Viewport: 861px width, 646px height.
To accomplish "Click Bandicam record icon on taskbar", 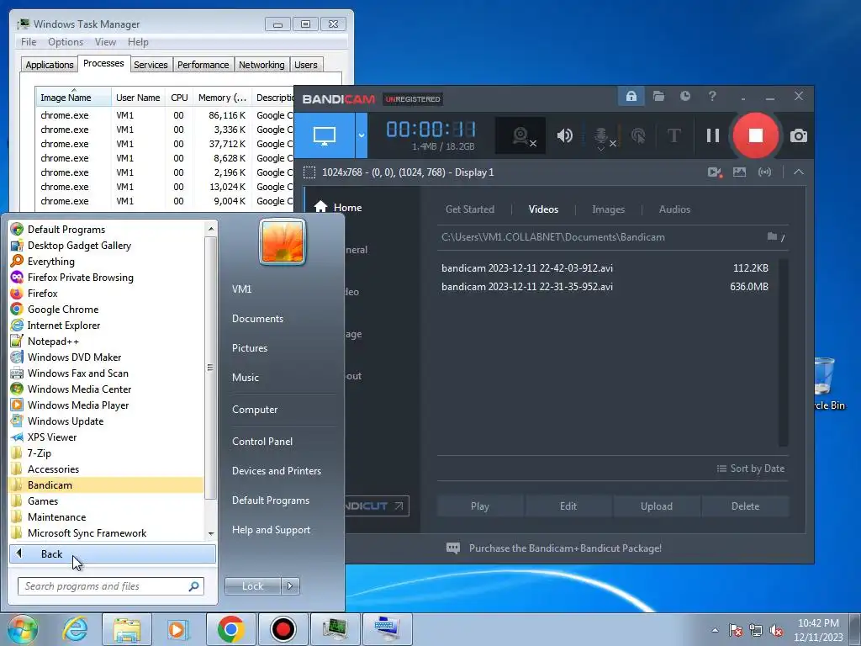I will pos(283,629).
